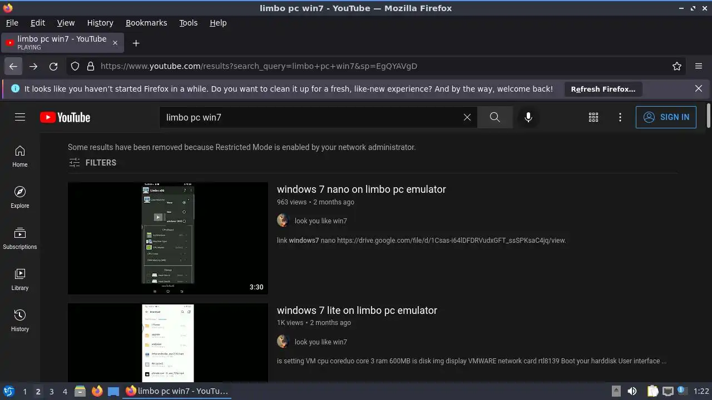Open the tracking protection shield icon

pos(75,66)
